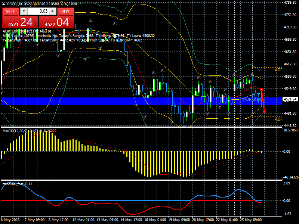Click price level 4685.30 on the price axis
Screen dimensions: 299x224
pos(290,40)
